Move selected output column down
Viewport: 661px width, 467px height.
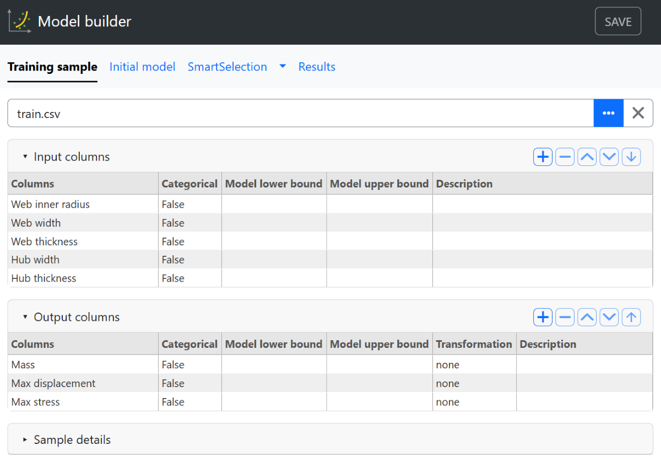(x=609, y=317)
